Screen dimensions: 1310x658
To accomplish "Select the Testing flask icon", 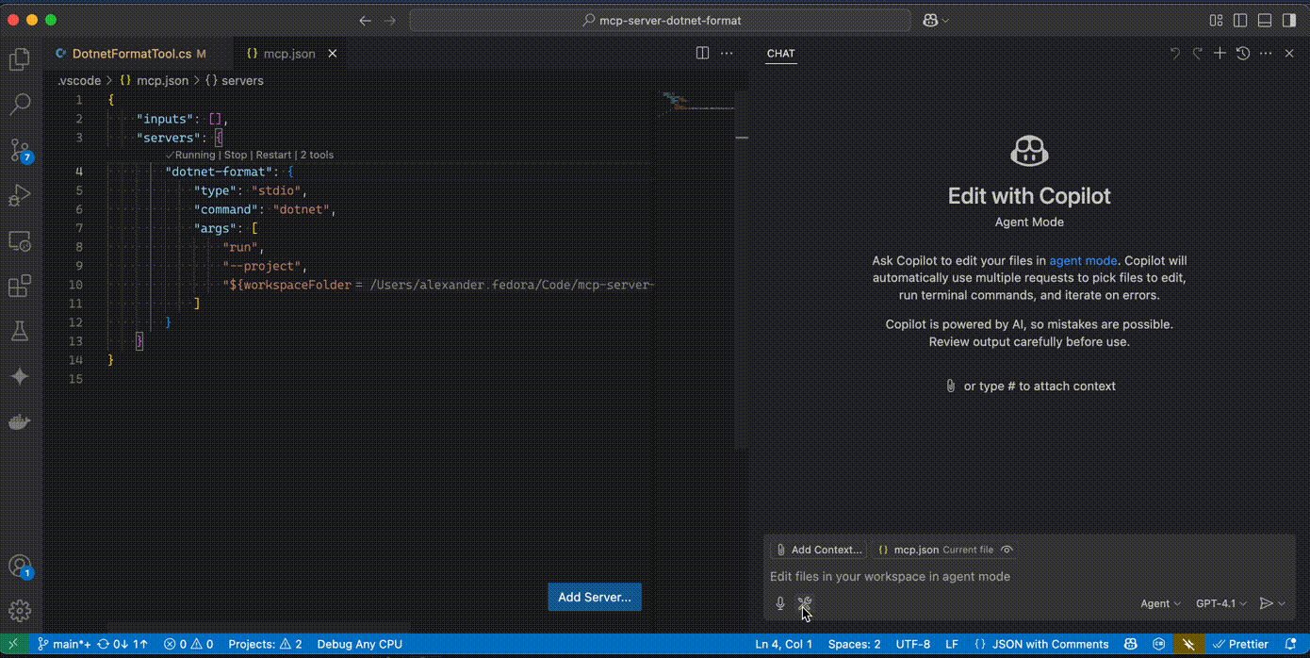I will (19, 331).
